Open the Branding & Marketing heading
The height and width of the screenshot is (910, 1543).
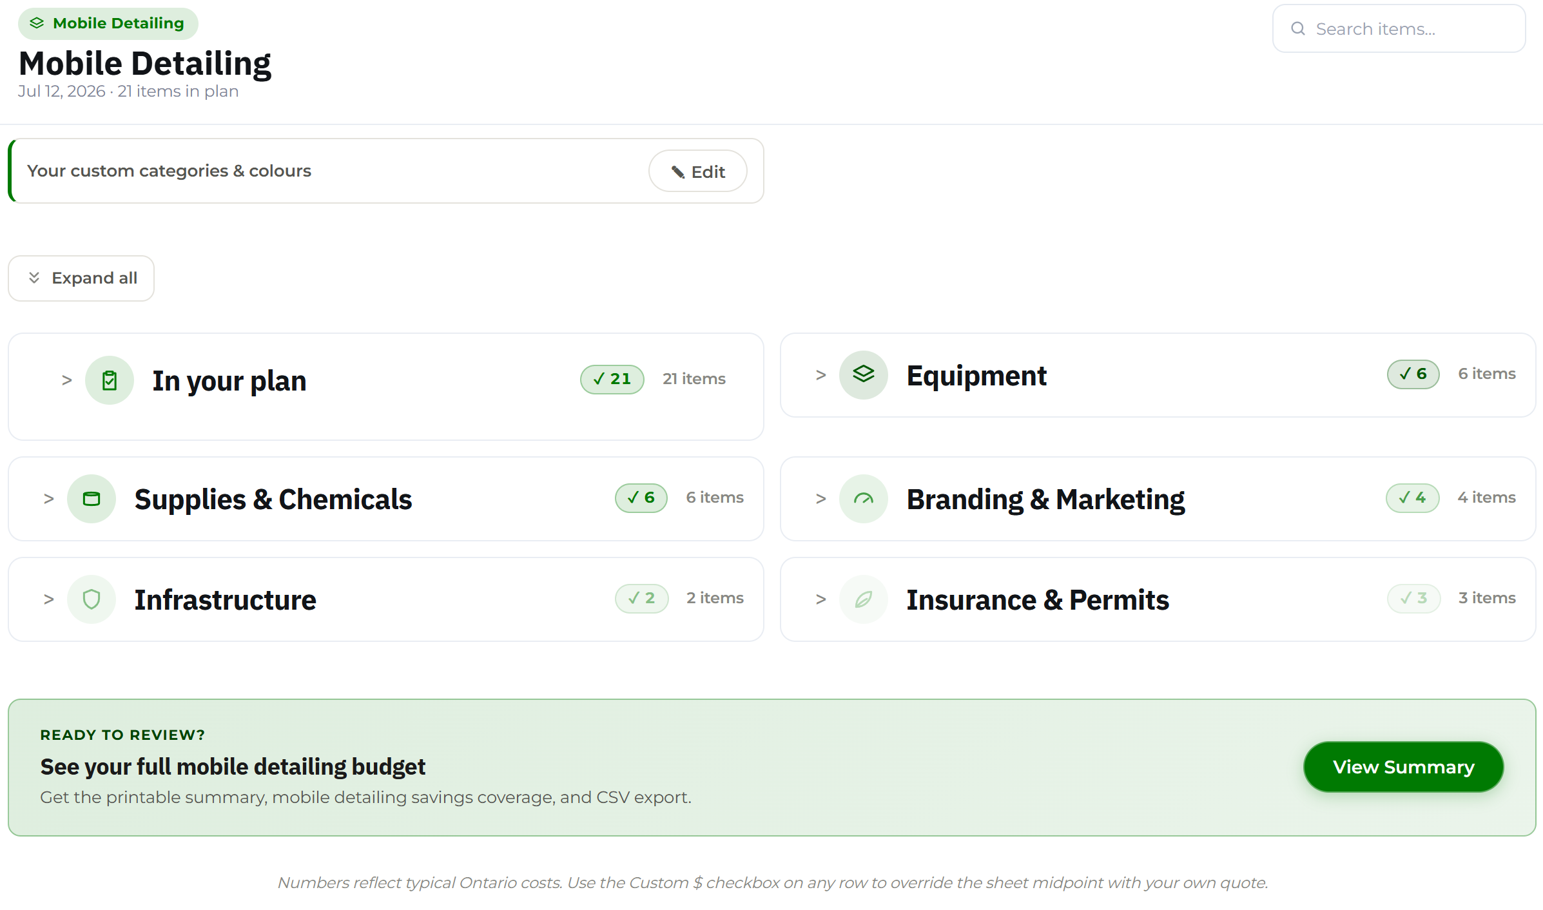(x=1045, y=499)
